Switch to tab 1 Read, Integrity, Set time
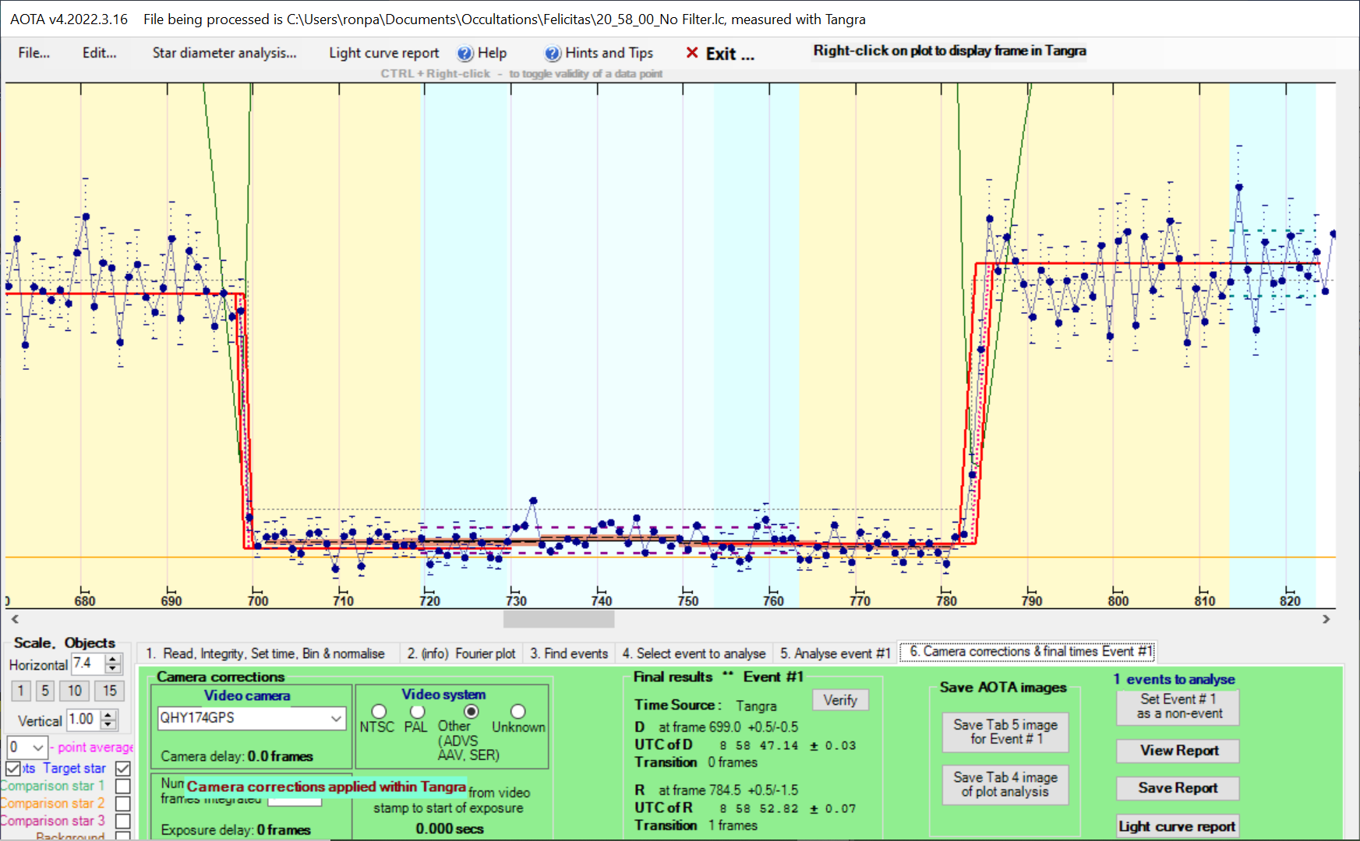 [265, 653]
